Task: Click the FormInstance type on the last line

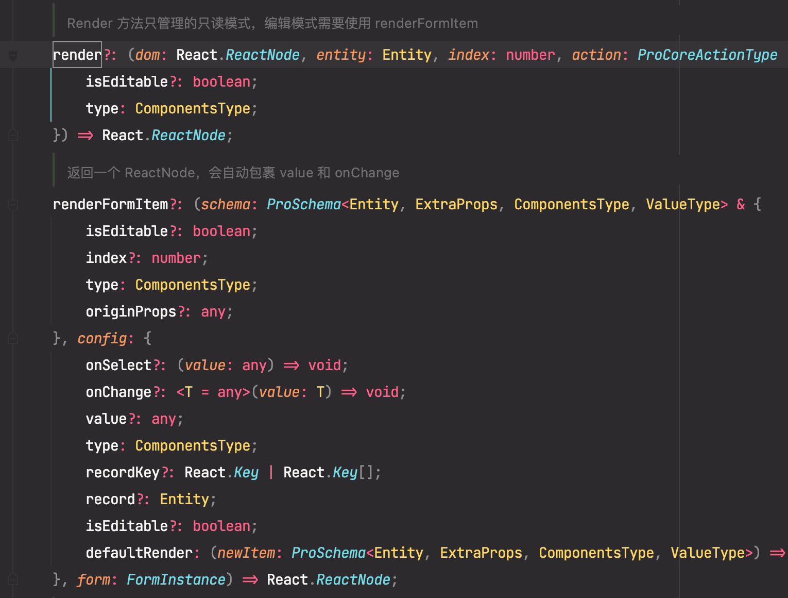Action: (176, 579)
